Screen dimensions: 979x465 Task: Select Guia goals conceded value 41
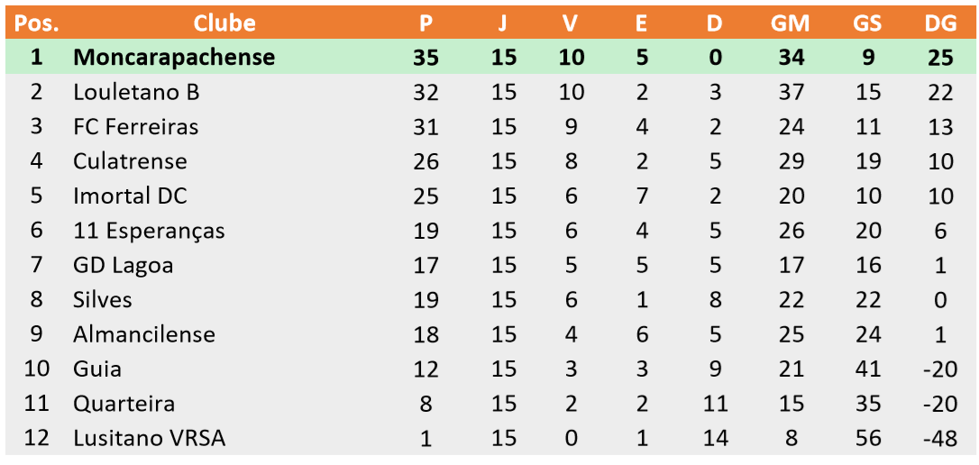coord(867,369)
